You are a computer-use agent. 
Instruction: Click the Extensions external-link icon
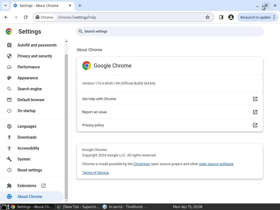pyautogui.click(x=43, y=186)
